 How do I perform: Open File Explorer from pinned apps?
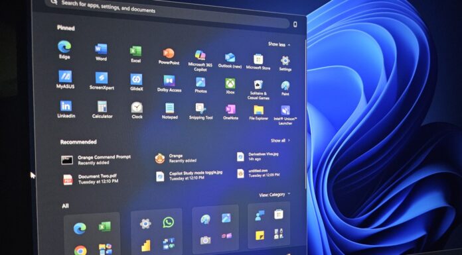click(x=258, y=113)
